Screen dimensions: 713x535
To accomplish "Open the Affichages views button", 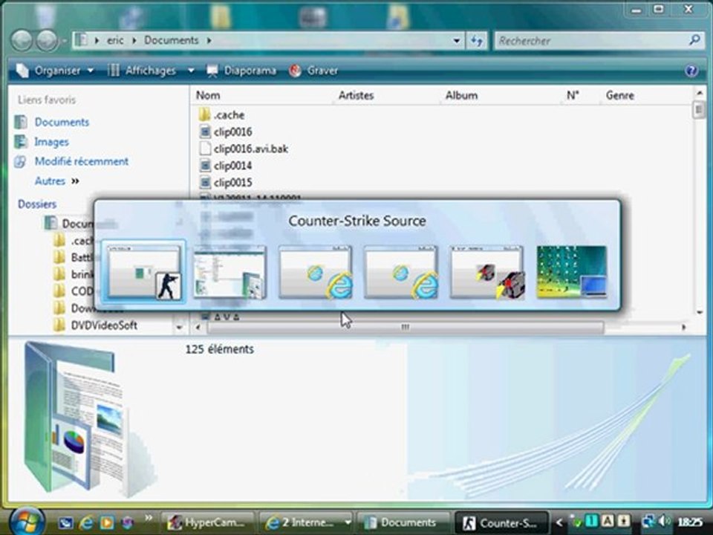I will pos(142,71).
